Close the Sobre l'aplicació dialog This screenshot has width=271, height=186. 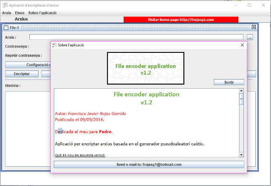click(242, 45)
